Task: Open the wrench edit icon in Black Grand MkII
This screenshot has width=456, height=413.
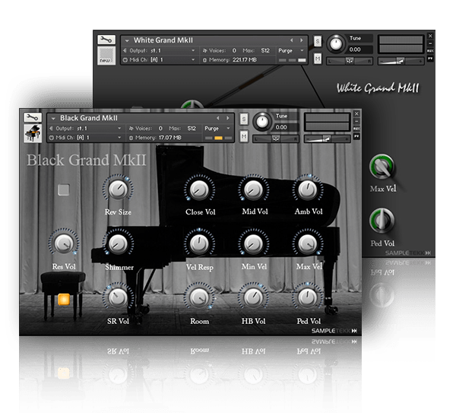Action: [x=33, y=117]
